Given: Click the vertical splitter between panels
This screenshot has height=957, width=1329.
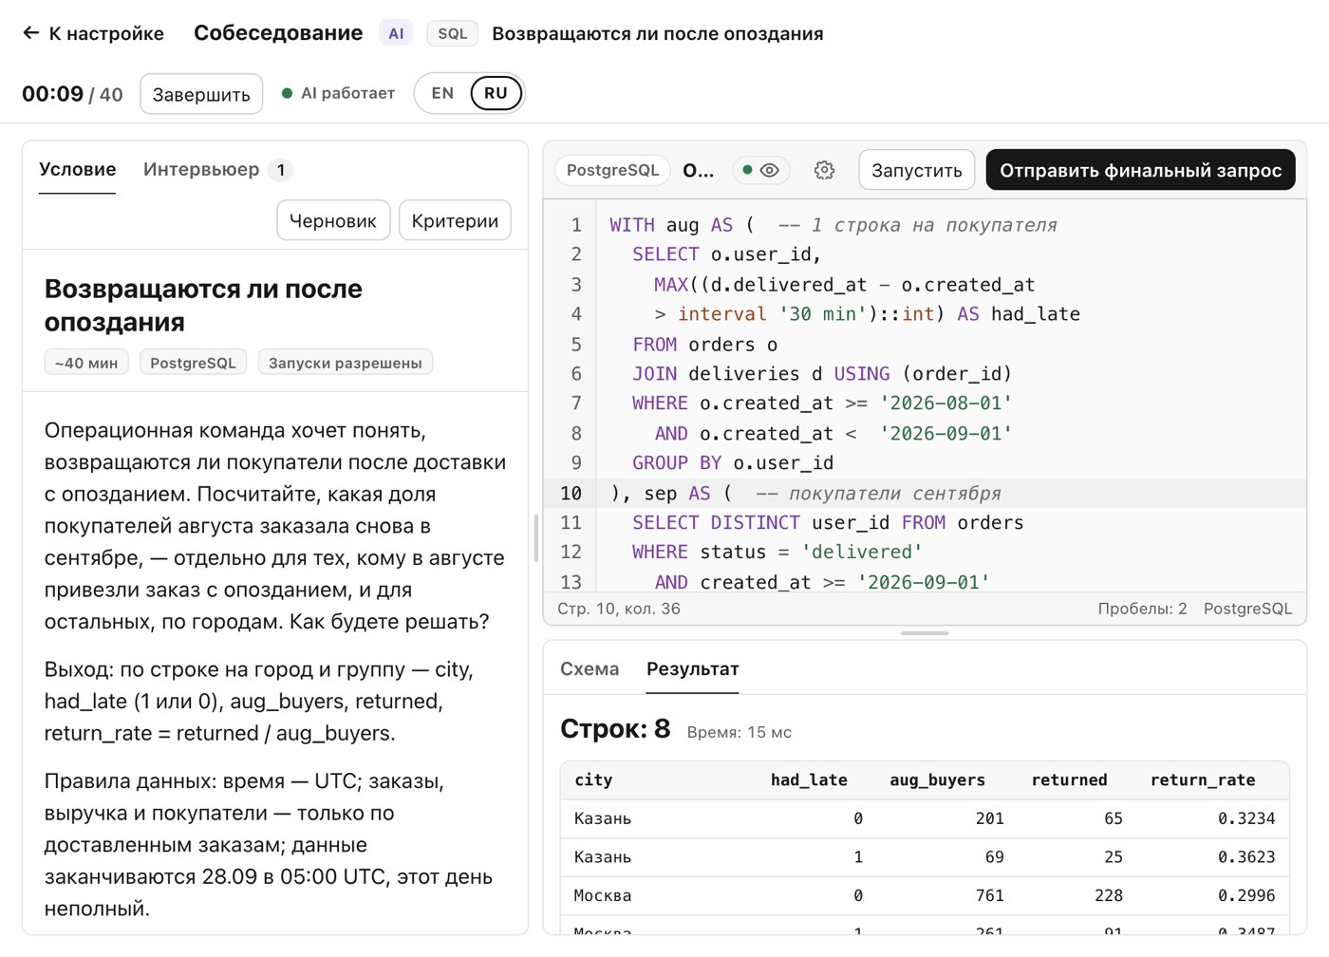Looking at the screenshot, I should pos(535,538).
